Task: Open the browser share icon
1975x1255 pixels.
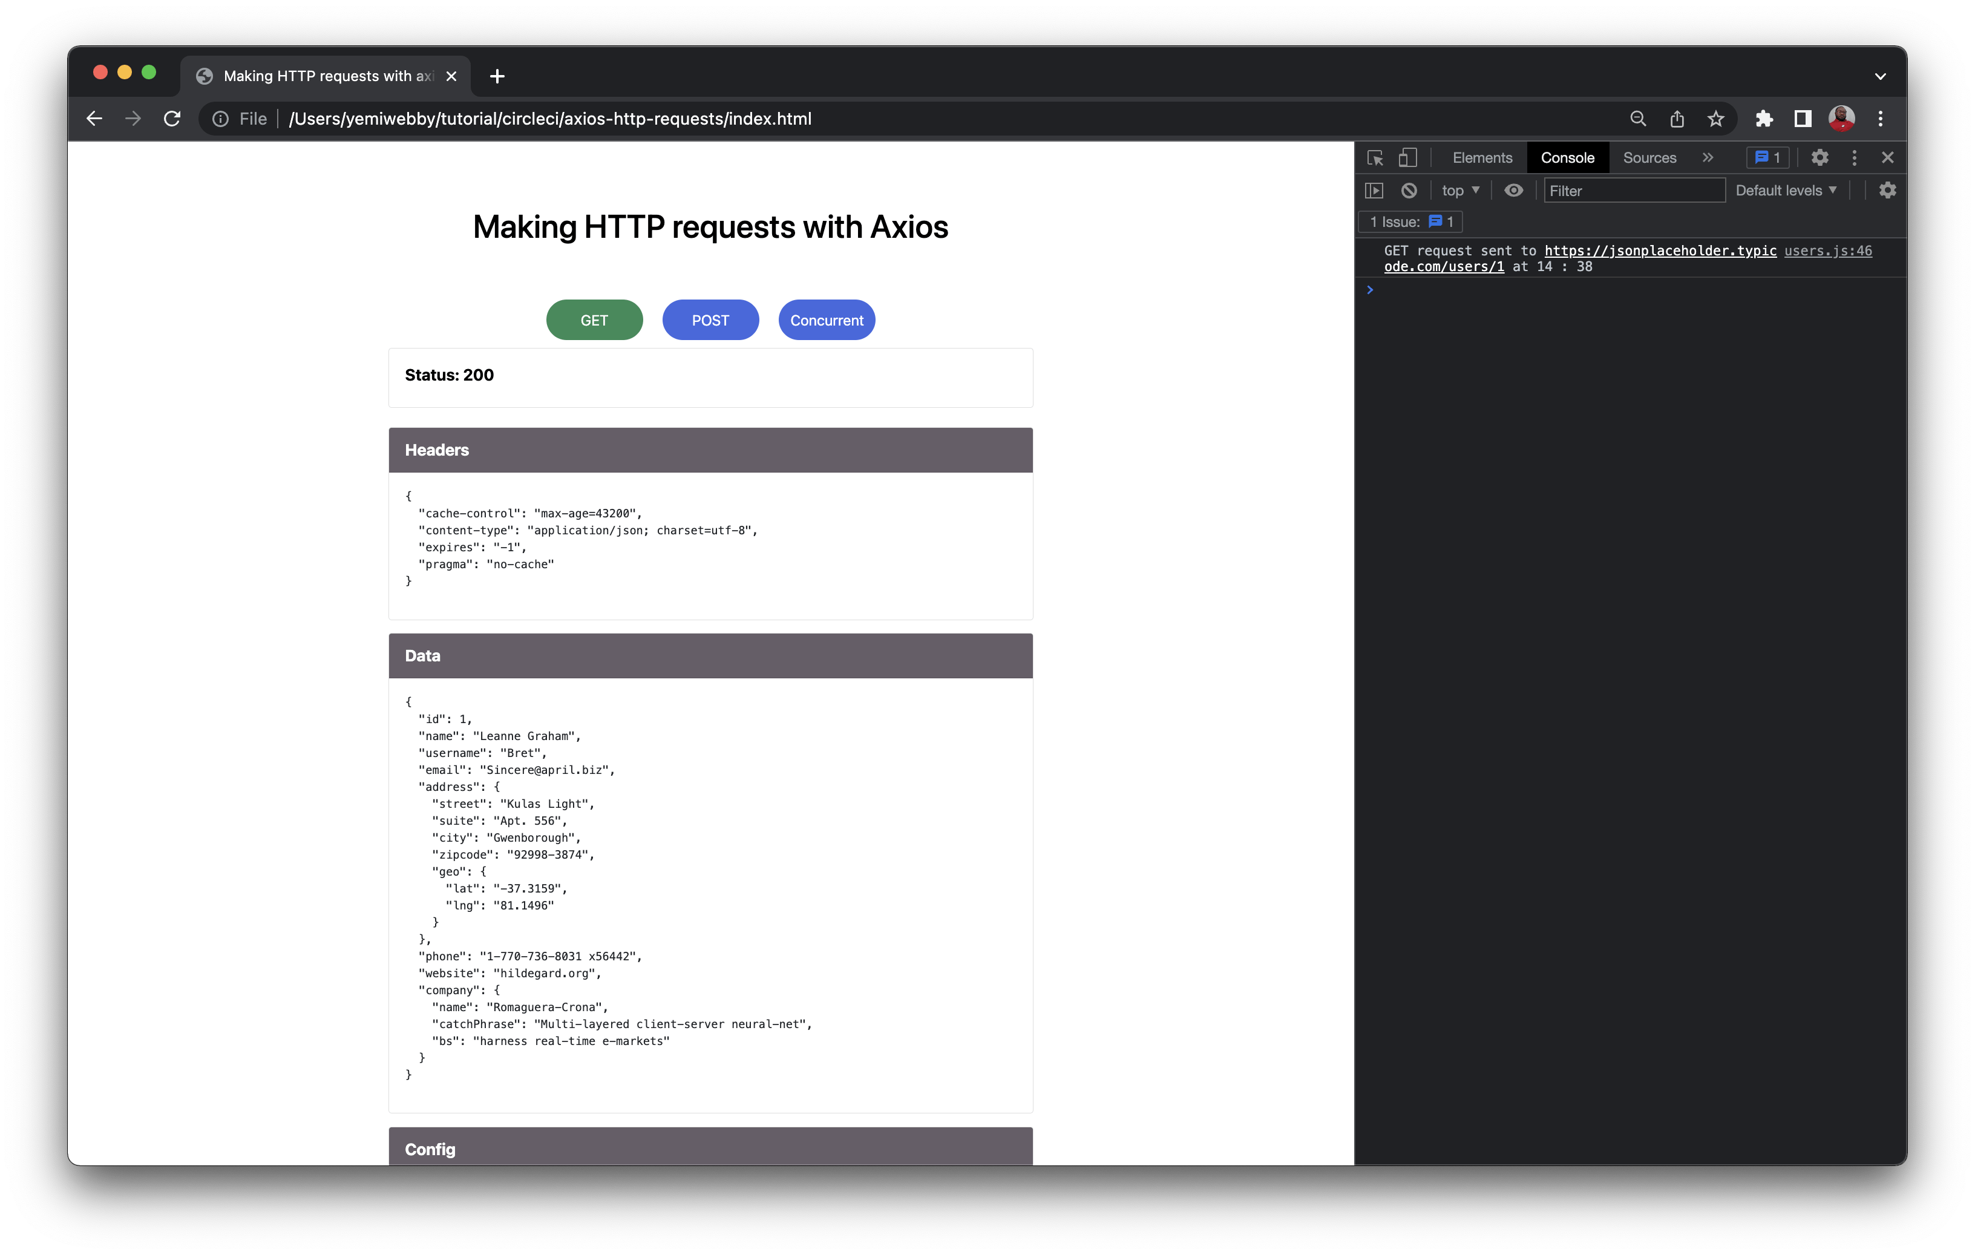Action: click(1677, 119)
